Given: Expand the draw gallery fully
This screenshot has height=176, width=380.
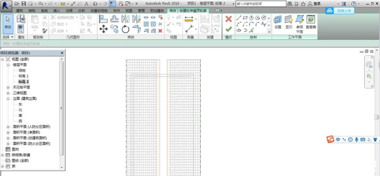Looking at the screenshot, I should [x=269, y=31].
